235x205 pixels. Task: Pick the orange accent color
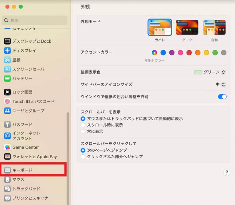tap(198, 53)
